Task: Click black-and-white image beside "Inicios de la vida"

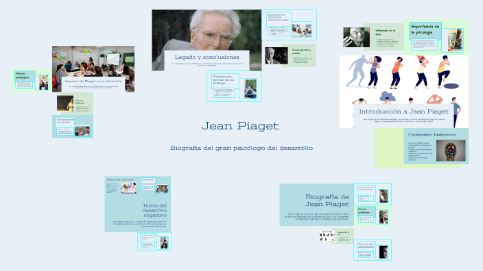Action: [327, 236]
